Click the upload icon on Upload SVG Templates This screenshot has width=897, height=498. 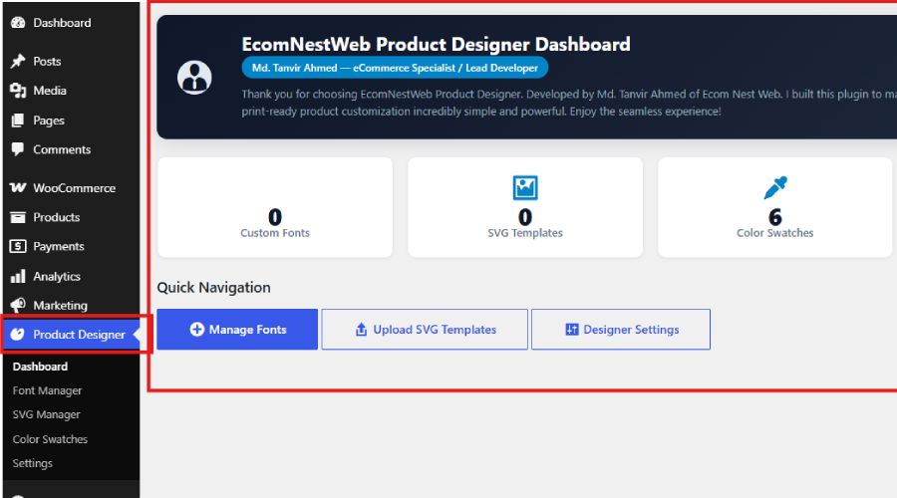tap(361, 330)
